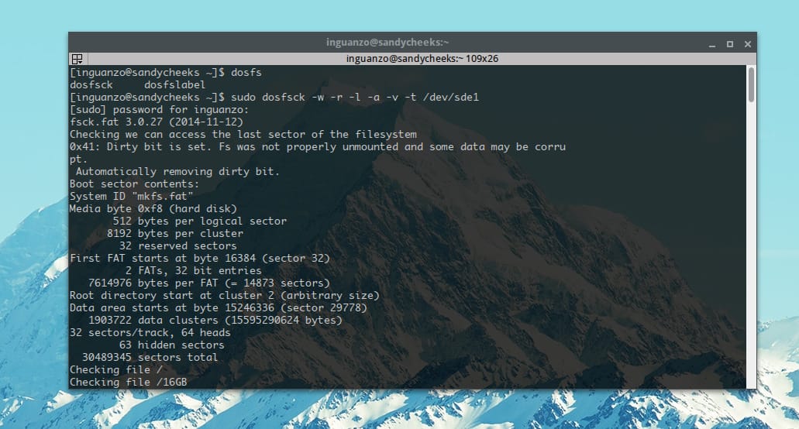Click the 'Media byte 0xf8 (hard disk)' line
This screenshot has height=429, width=799.
(x=153, y=208)
